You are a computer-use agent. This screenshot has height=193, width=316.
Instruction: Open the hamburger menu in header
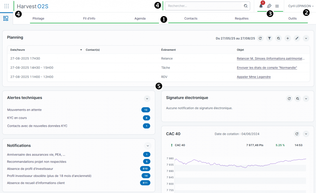(277, 6)
